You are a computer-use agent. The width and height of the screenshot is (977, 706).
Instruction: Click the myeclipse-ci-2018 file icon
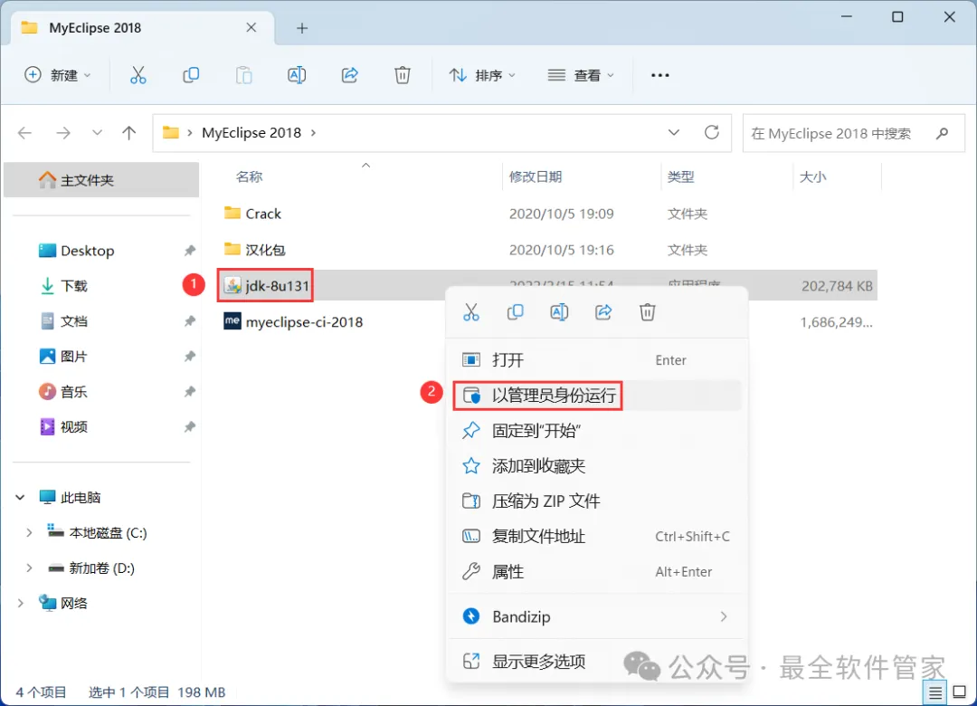pyautogui.click(x=232, y=321)
